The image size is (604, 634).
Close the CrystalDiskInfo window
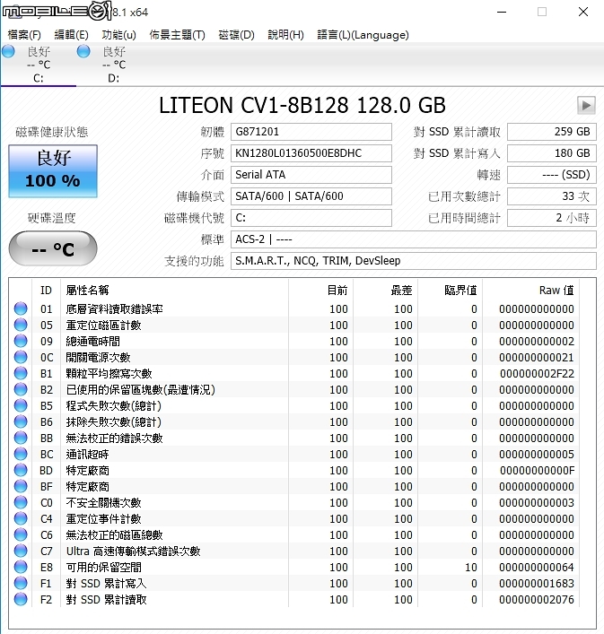click(583, 13)
